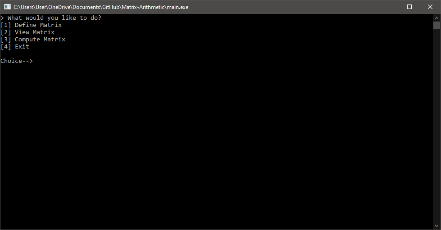
Task: Maximize the main.exe console window
Action: point(409,7)
